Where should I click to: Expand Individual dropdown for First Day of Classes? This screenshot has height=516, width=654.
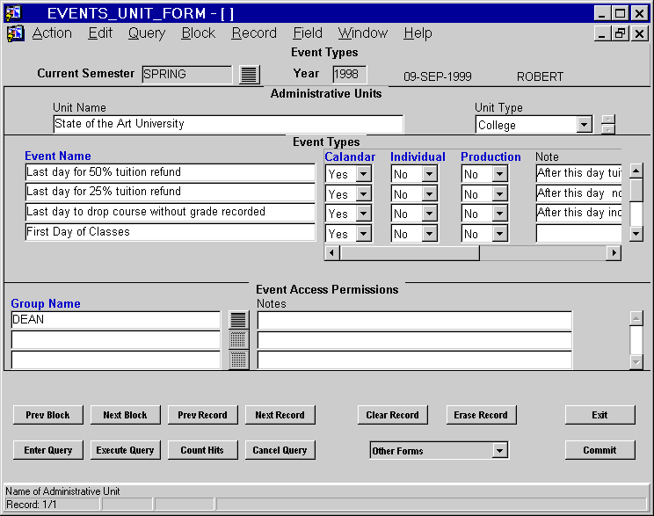[x=429, y=234]
